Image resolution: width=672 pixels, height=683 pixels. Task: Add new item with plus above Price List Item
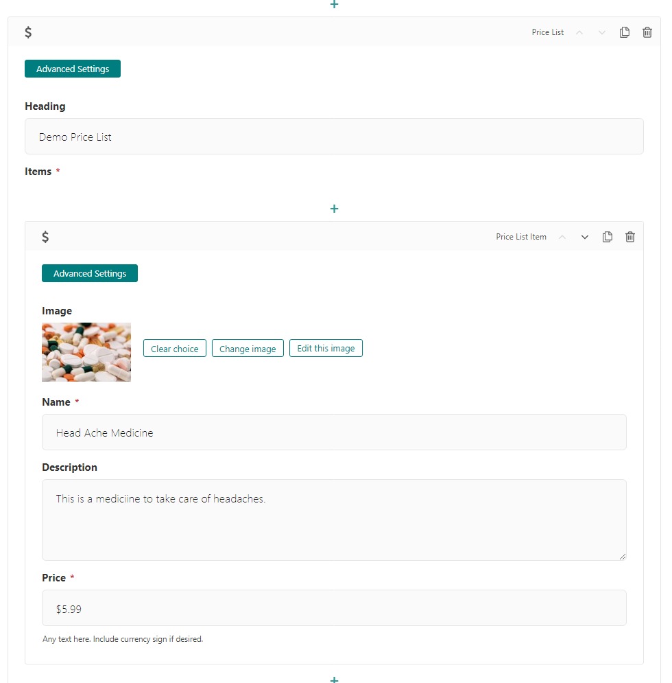pyautogui.click(x=334, y=209)
